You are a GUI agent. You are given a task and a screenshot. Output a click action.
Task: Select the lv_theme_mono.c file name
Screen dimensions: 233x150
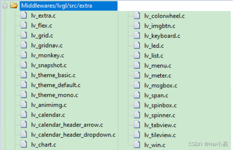click(55, 95)
